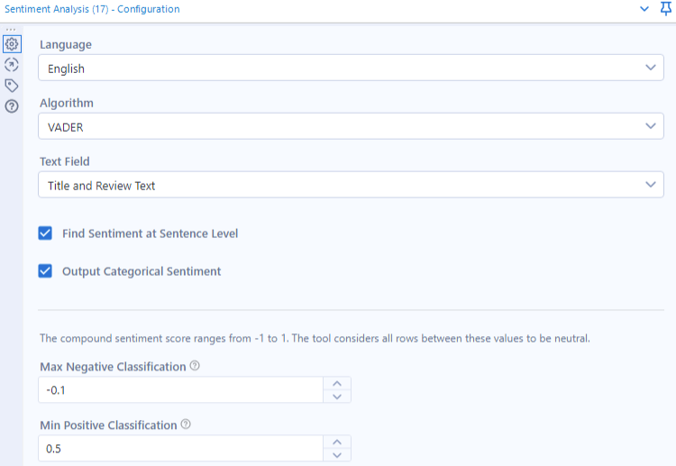
Task: Click help icon beside Max Negative Classification
Action: pyautogui.click(x=195, y=366)
